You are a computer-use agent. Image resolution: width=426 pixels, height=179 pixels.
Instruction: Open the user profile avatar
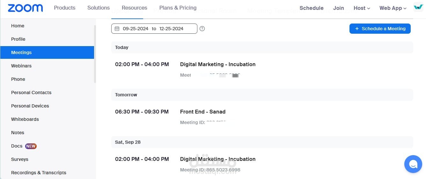click(x=418, y=8)
